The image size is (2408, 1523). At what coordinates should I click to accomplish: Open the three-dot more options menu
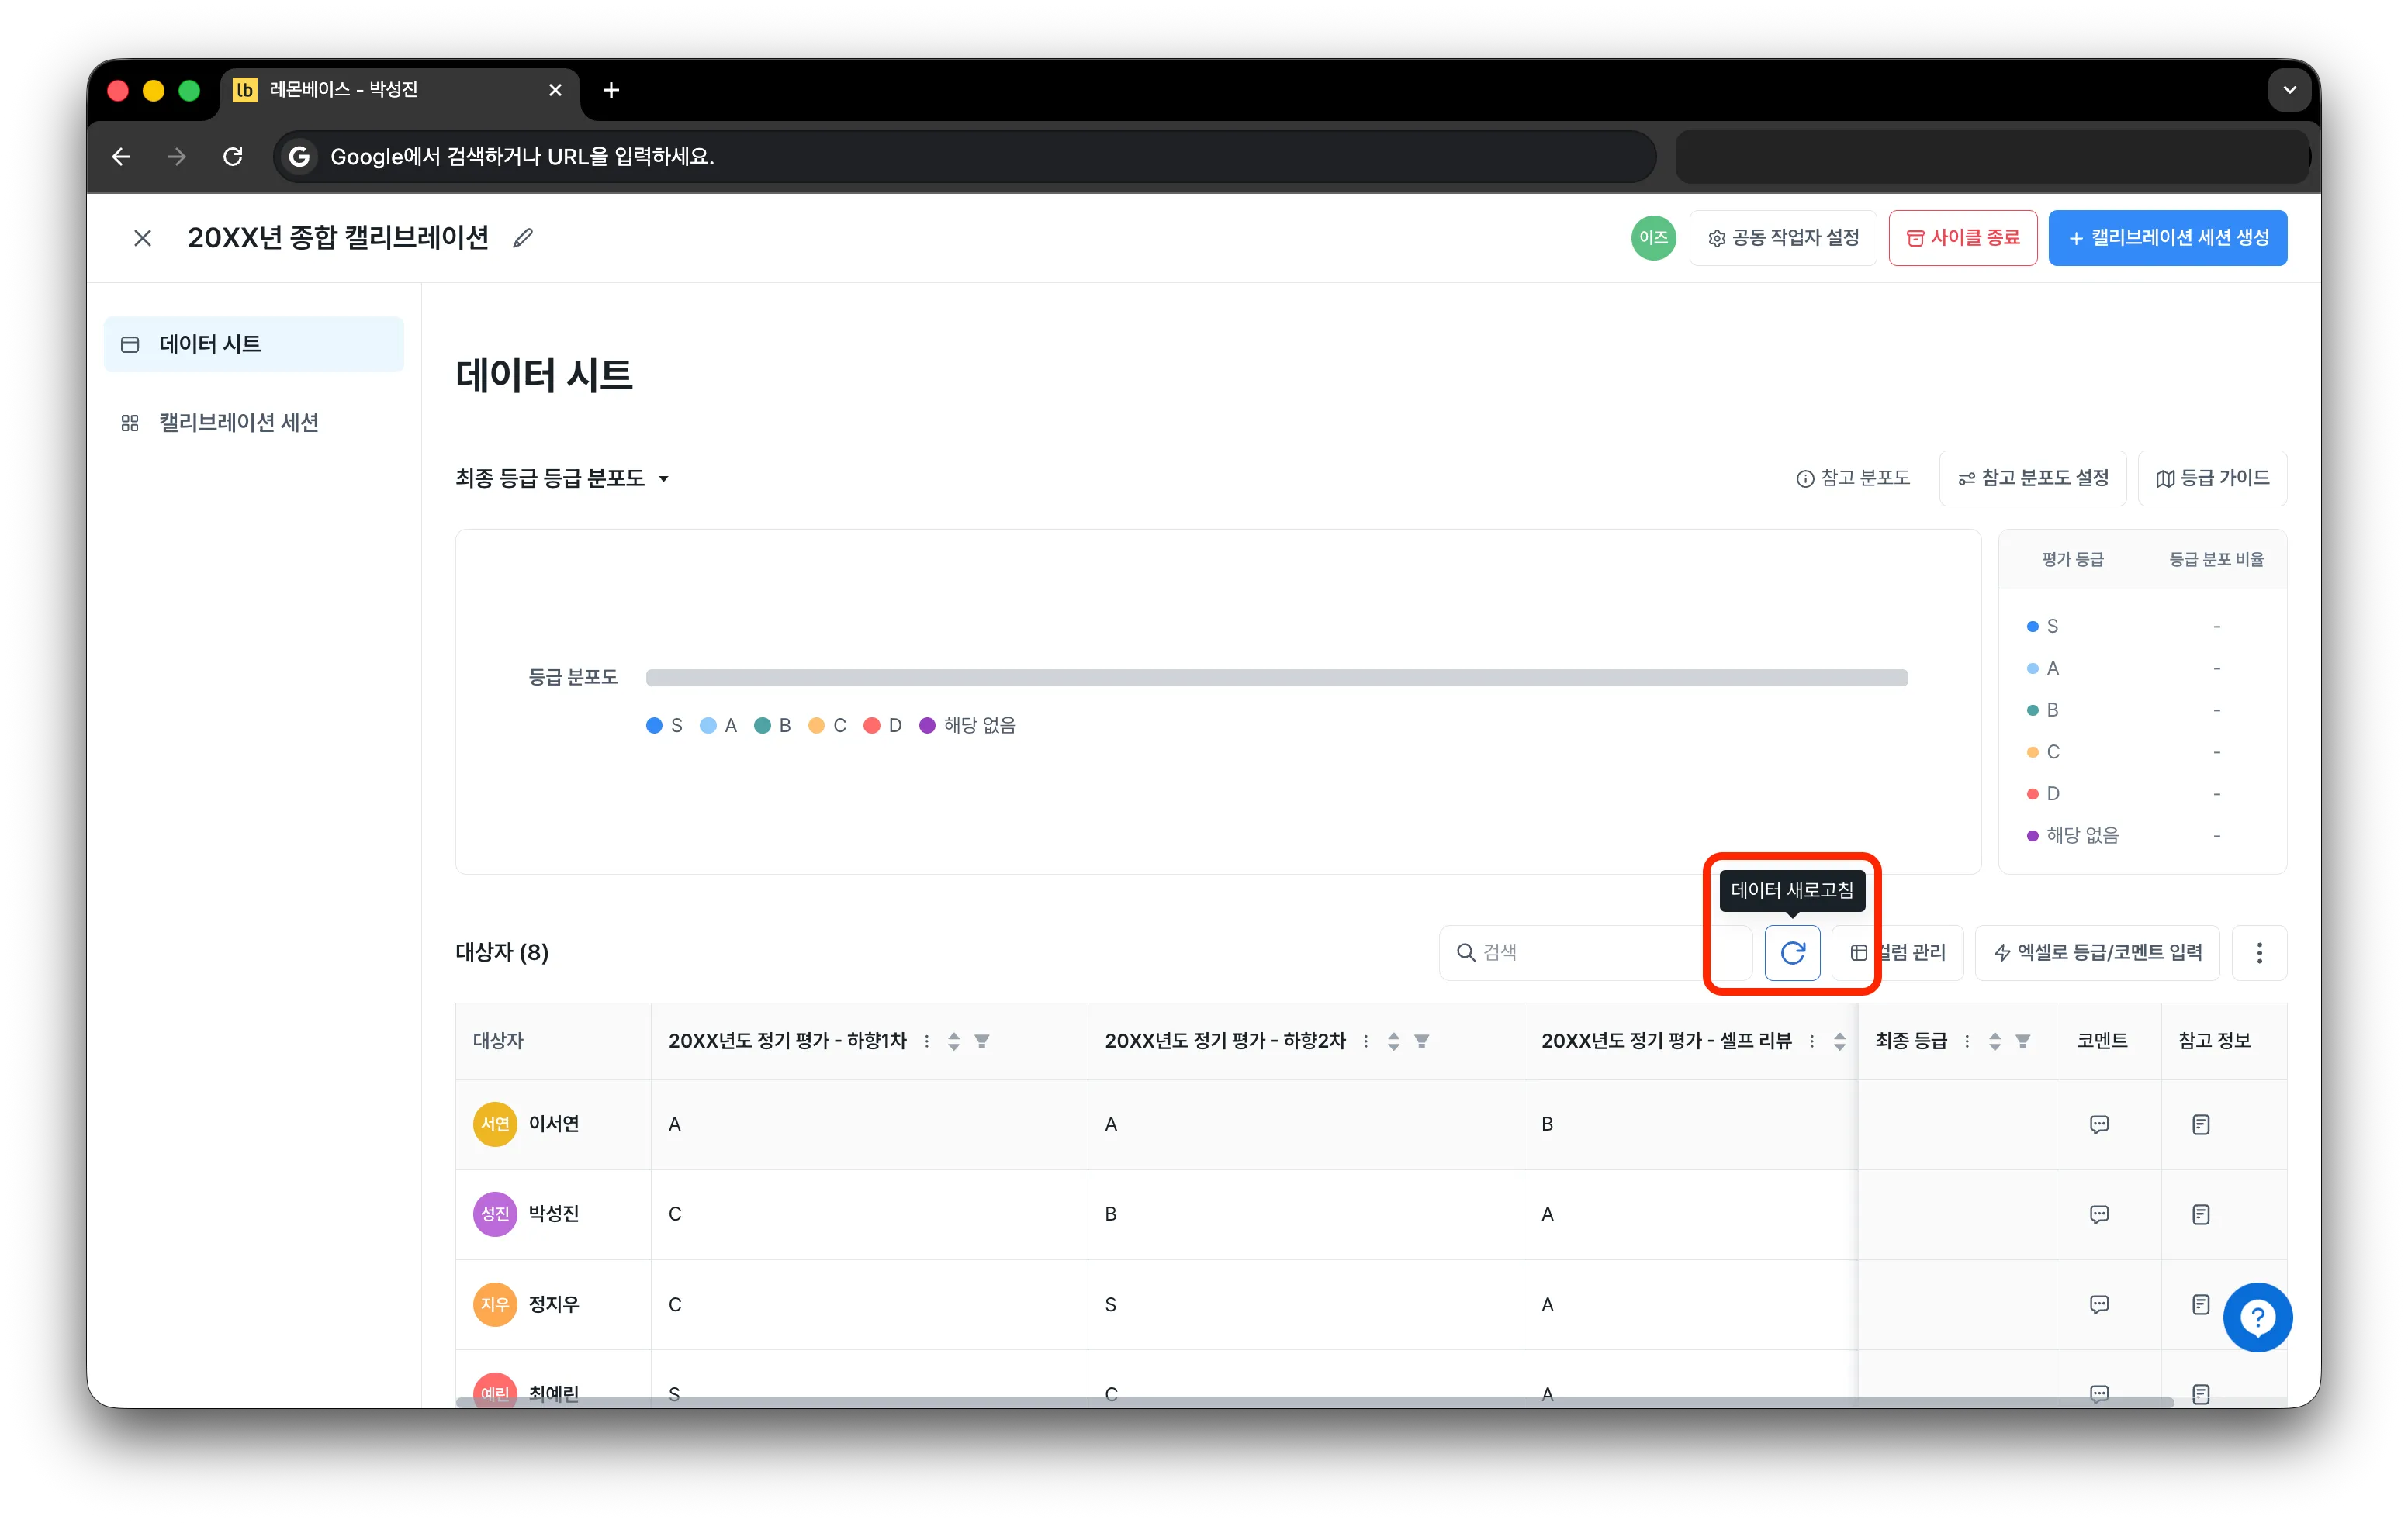[2258, 952]
